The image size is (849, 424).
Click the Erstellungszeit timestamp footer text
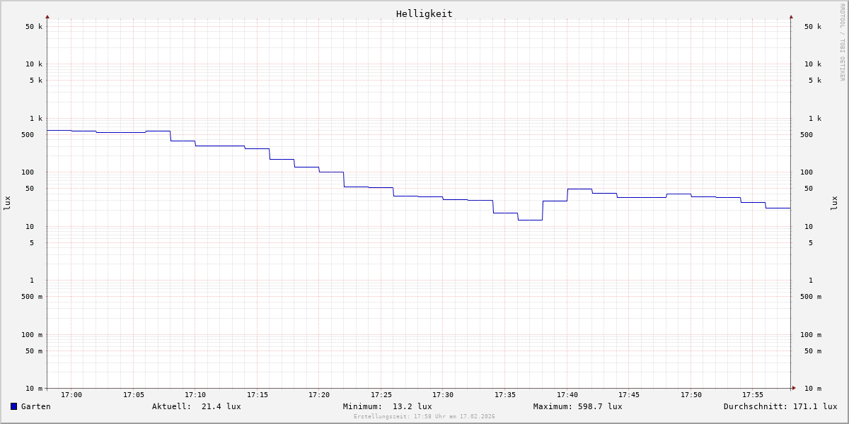click(424, 417)
